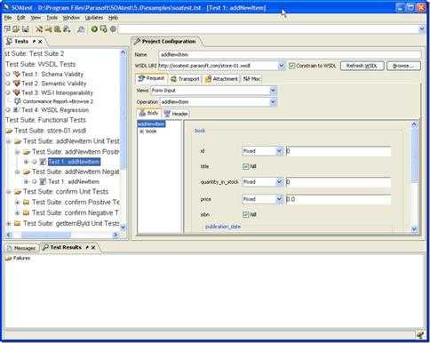This screenshot has height=343, width=430.
Task: Select the addNewItem node in the body tree
Action: click(151, 124)
